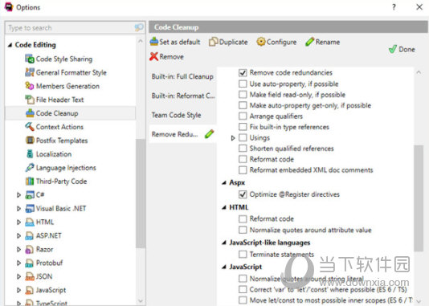Check Normalize quotes around attribute value
The width and height of the screenshot is (429, 306).
243,230
